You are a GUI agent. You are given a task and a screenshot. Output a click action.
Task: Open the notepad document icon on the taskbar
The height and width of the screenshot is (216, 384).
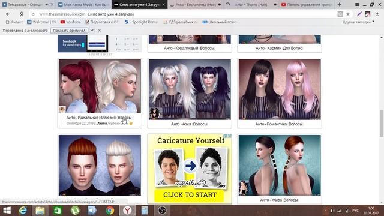click(x=145, y=211)
